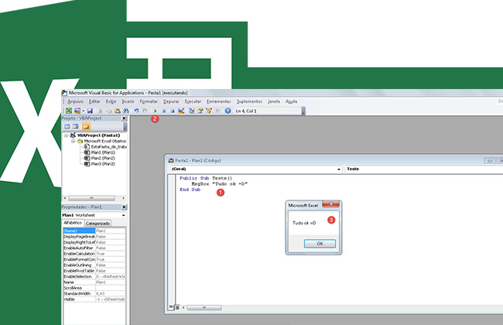
Task: Open the (Geral) object dropdown in code window
Action: (x=339, y=169)
